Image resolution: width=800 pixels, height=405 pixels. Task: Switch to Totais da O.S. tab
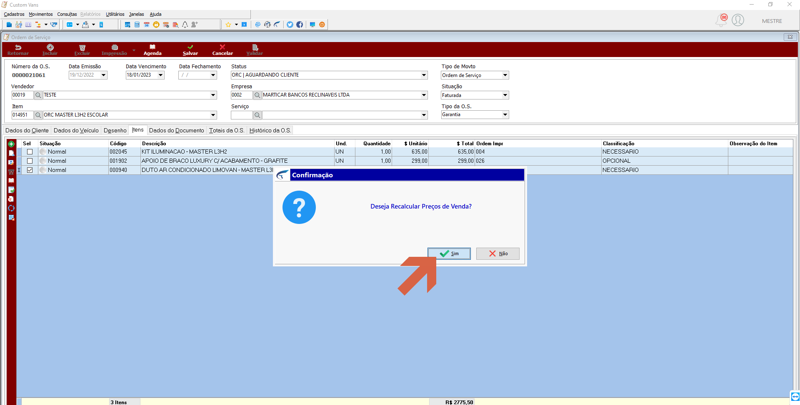pyautogui.click(x=227, y=131)
